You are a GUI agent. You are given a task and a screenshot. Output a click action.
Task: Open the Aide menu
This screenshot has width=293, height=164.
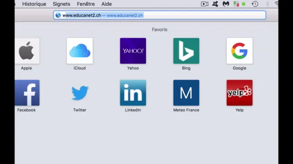pos(106,4)
